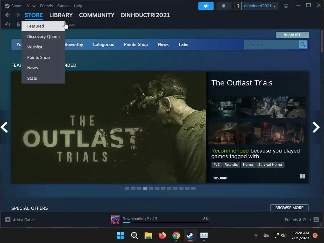Click Add a Game
Screen dimensions: 324x243
pyautogui.click(x=24, y=220)
